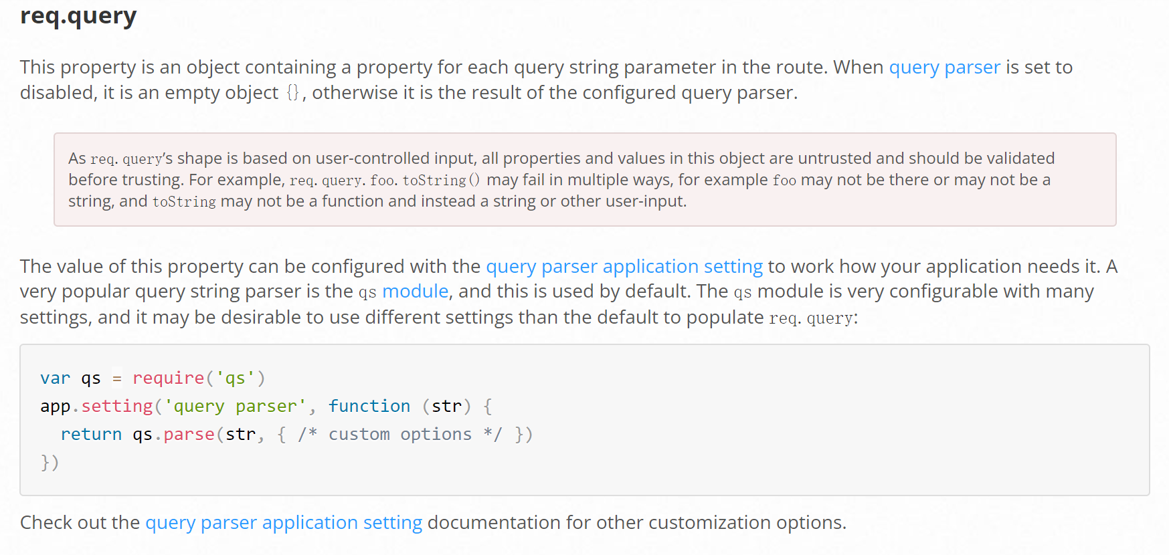Viewport: 1169px width, 555px height.
Task: Click the standalone toString code on the warning's last line
Action: 184,202
